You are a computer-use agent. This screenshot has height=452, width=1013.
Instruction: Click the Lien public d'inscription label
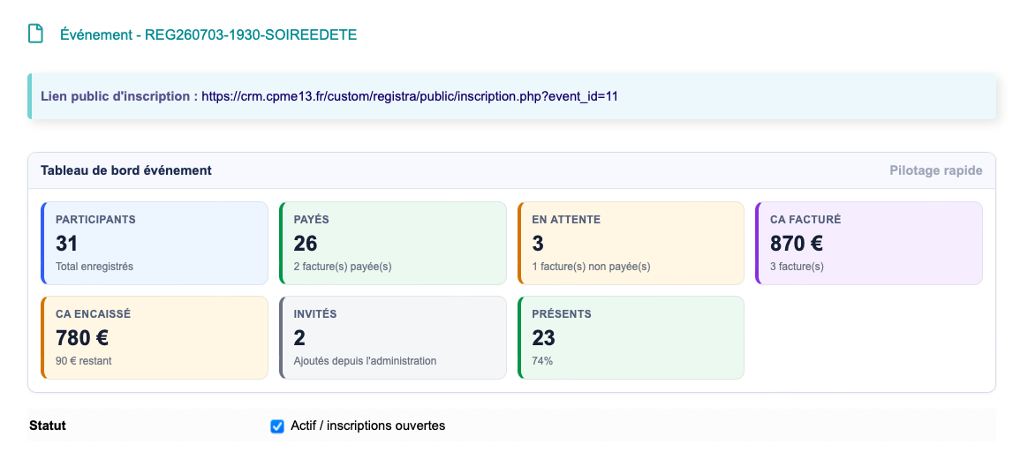119,97
